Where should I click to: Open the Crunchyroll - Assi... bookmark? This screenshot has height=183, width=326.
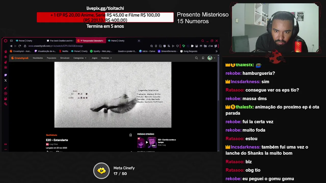[x=20, y=51]
